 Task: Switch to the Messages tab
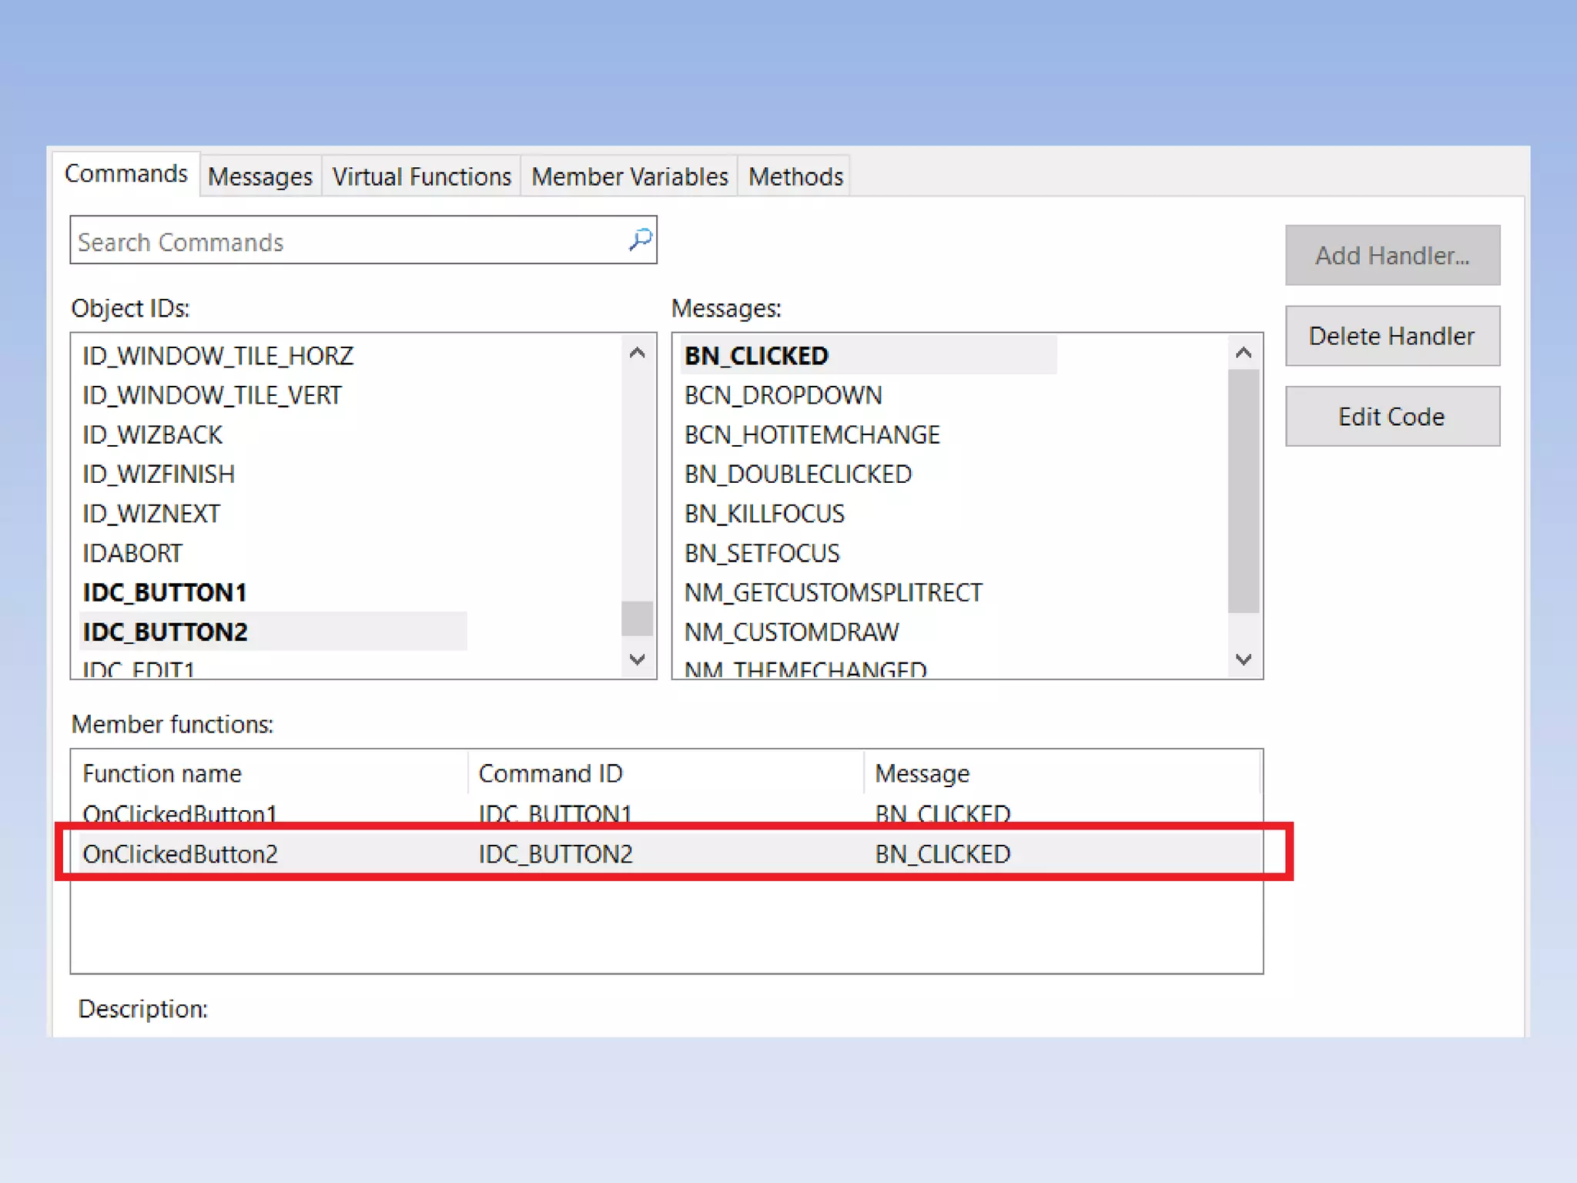point(260,176)
